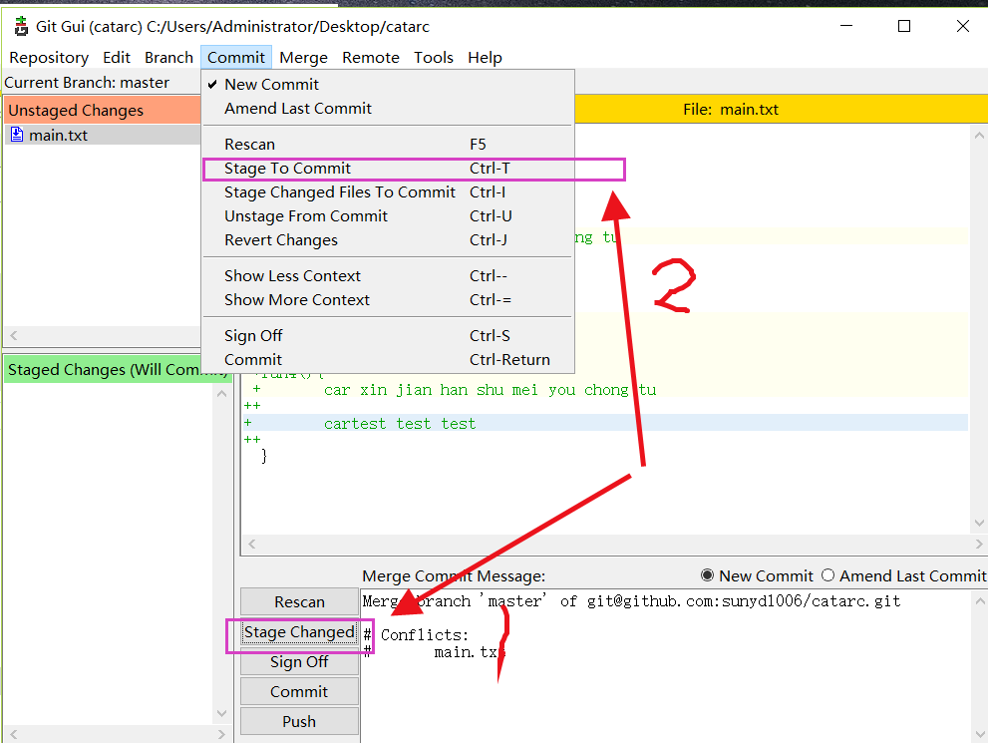The width and height of the screenshot is (988, 743).
Task: Choose 'Rescan' from the Commit menu
Action: pos(248,144)
